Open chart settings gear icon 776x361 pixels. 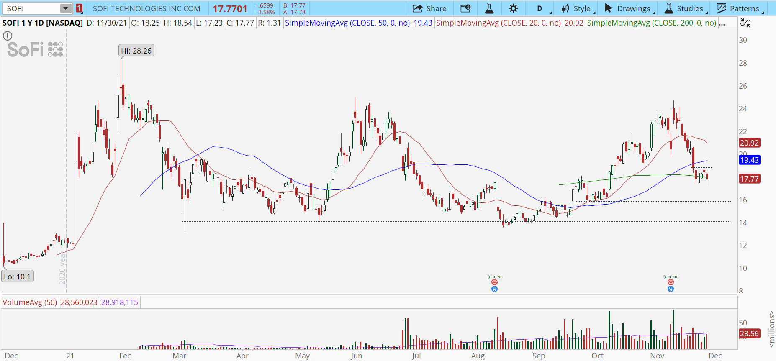point(513,8)
